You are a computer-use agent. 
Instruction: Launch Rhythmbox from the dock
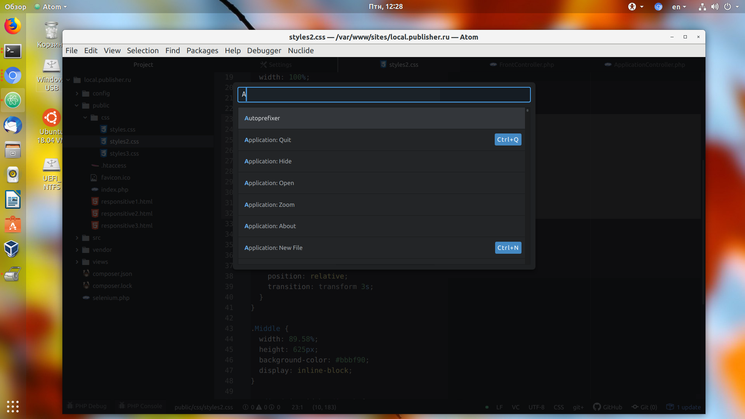pos(13,175)
